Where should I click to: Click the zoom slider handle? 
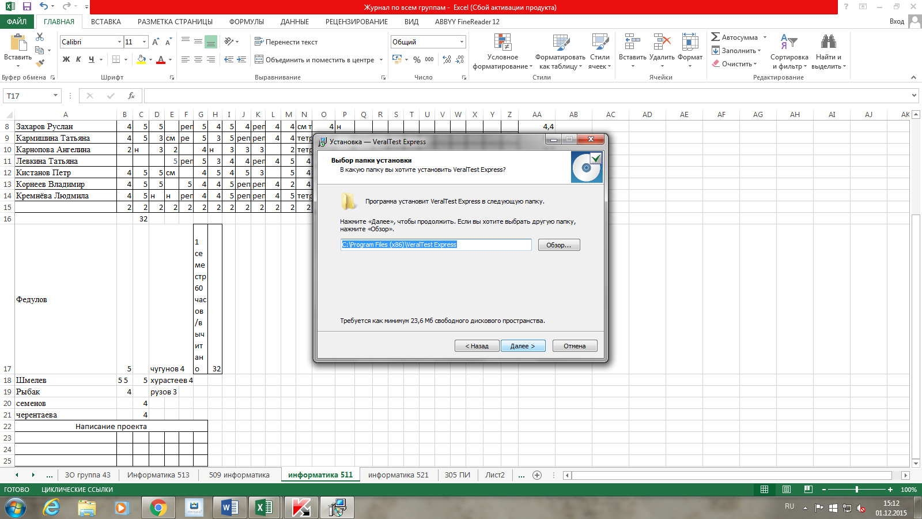(x=857, y=490)
